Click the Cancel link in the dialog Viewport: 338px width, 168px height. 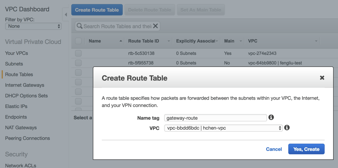pos(274,149)
